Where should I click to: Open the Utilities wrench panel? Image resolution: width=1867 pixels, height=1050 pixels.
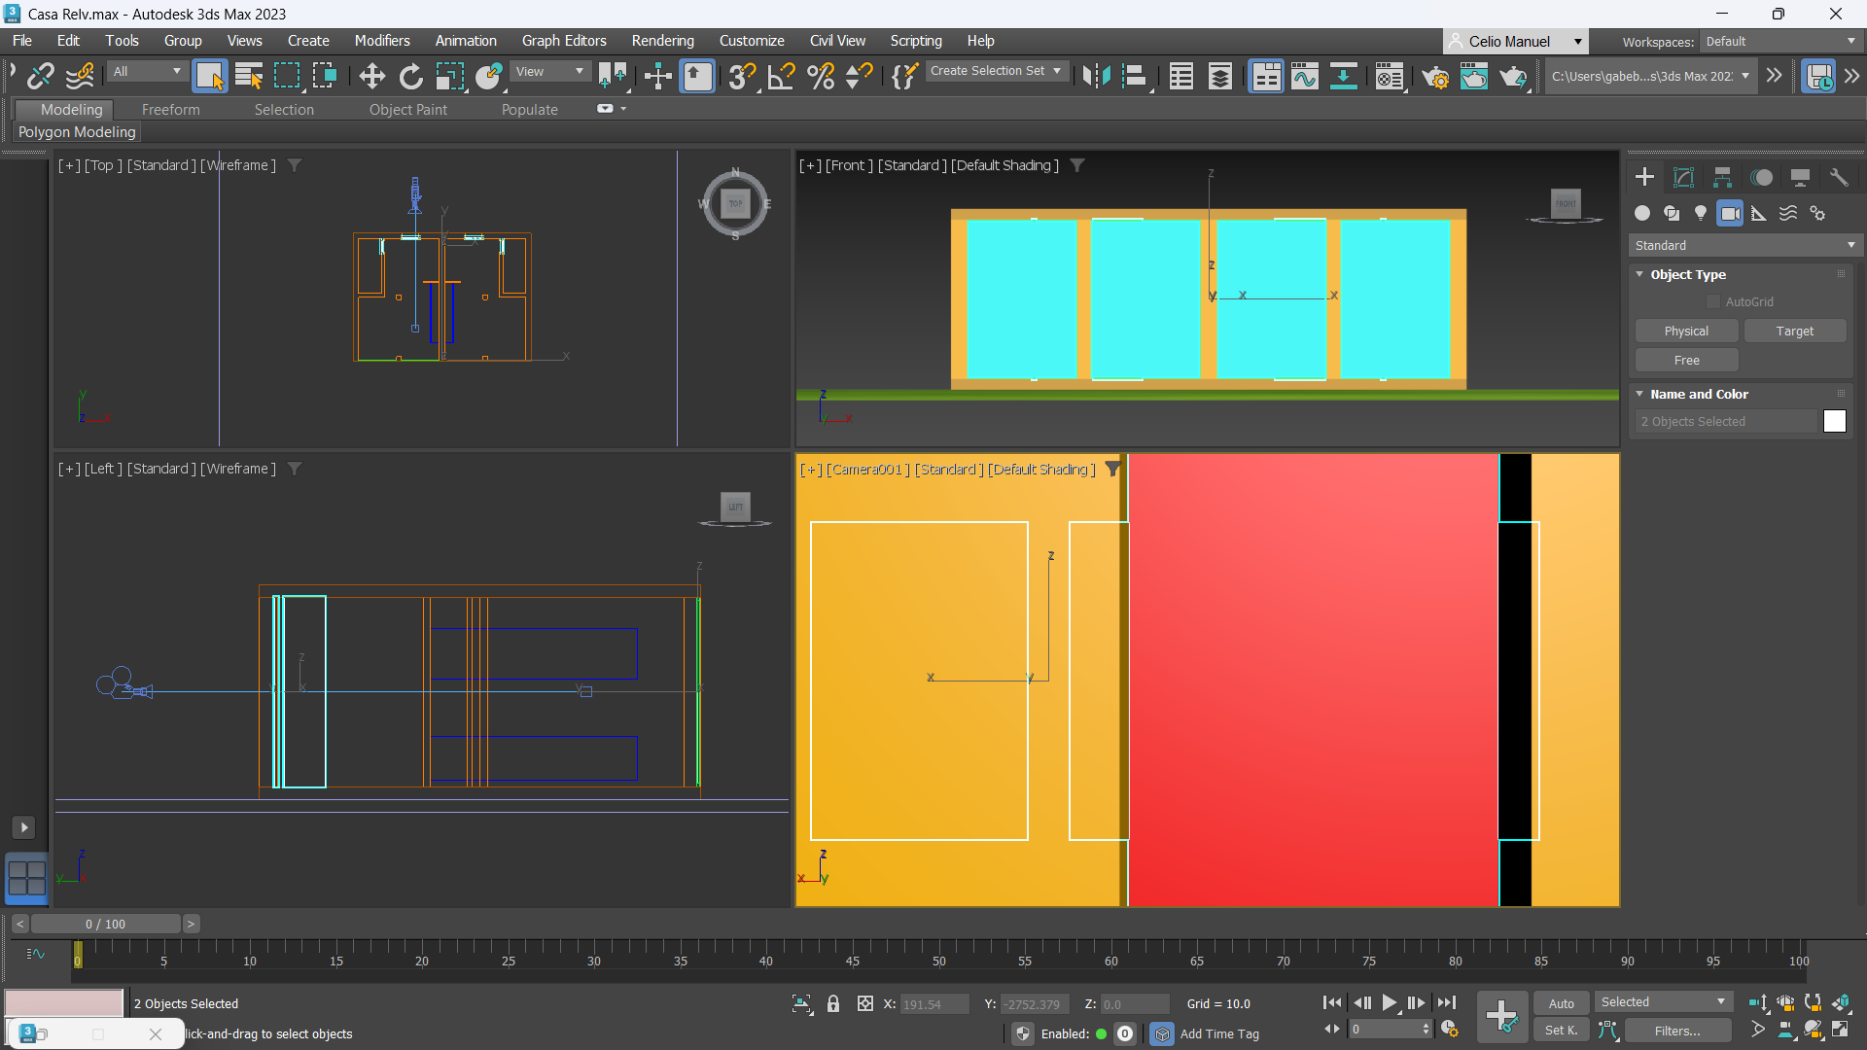click(1839, 177)
